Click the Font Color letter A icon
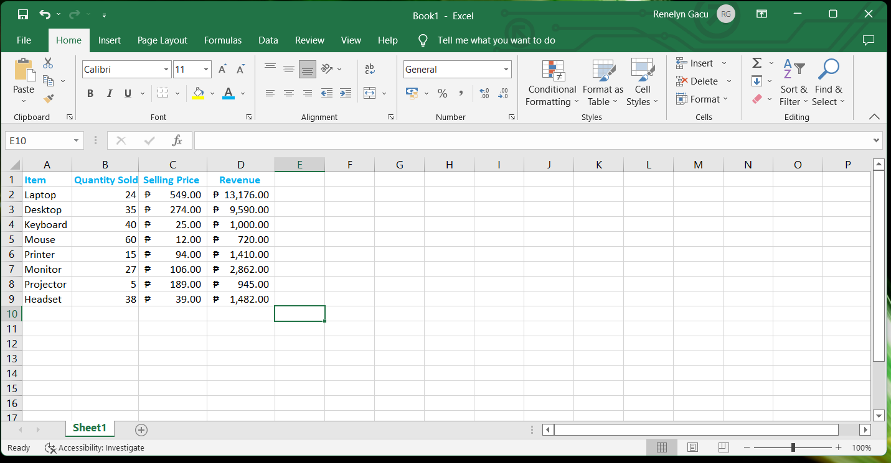This screenshot has height=463, width=891. coord(229,93)
